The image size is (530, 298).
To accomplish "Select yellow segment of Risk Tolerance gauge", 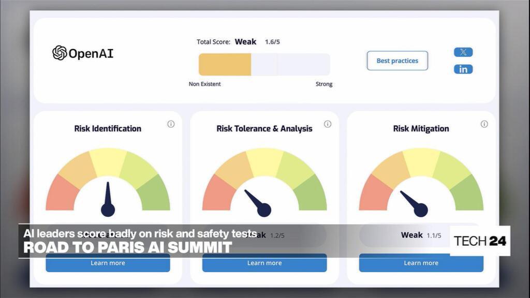I will [264, 161].
